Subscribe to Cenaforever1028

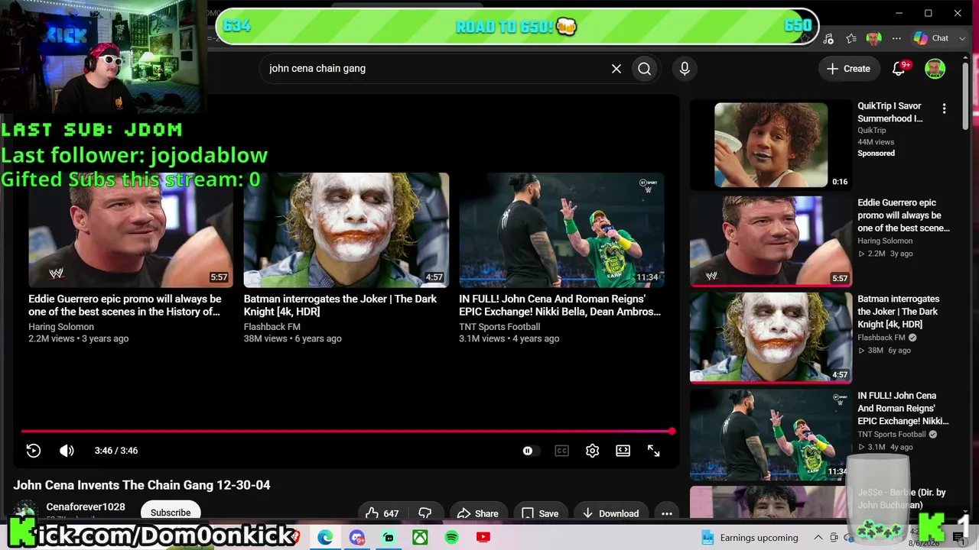click(x=171, y=513)
